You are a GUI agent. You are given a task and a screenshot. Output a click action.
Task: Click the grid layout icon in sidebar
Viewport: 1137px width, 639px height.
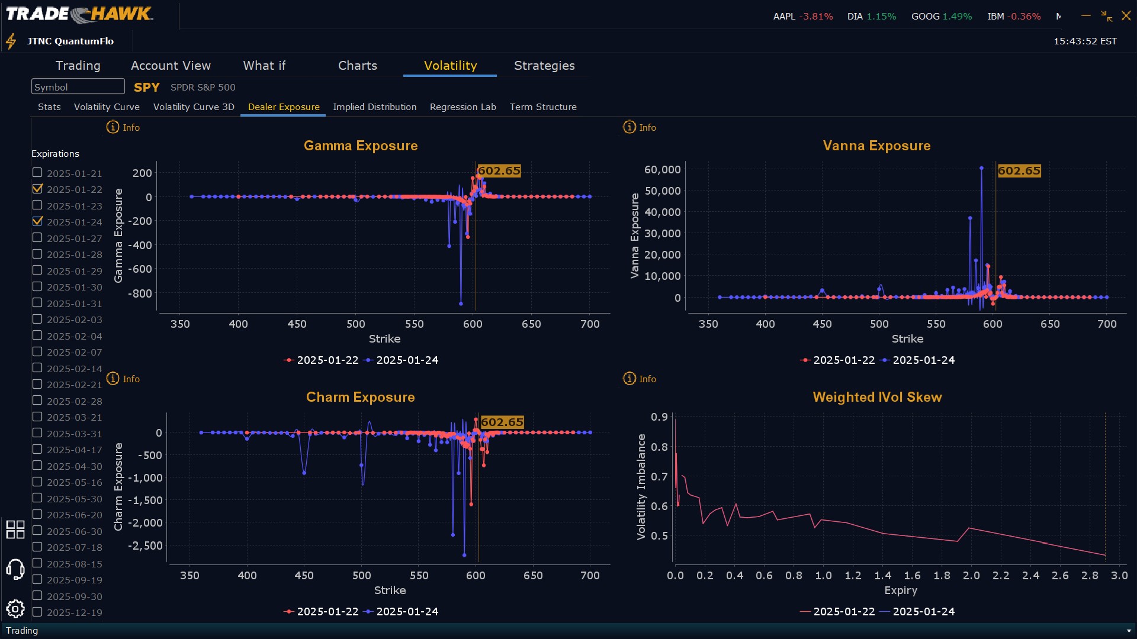15,530
